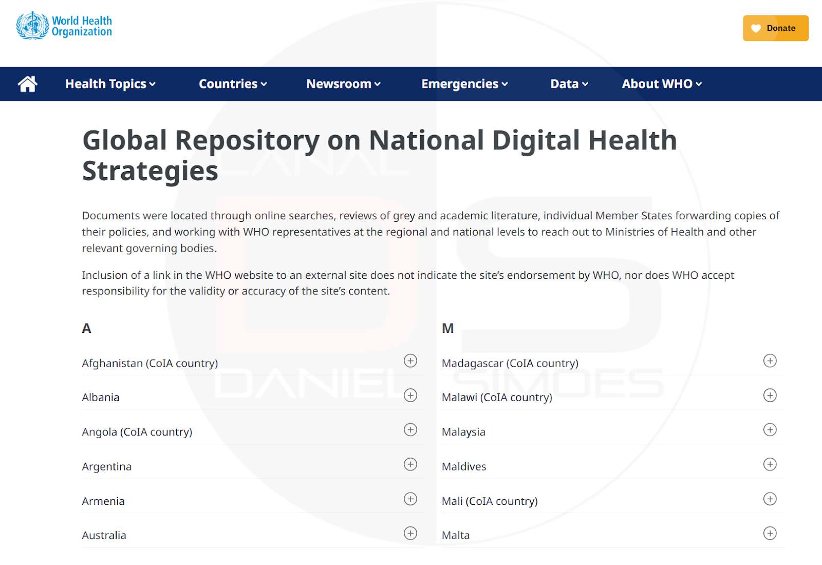Click the Donate button
The height and width of the screenshot is (565, 822).
pos(775,28)
